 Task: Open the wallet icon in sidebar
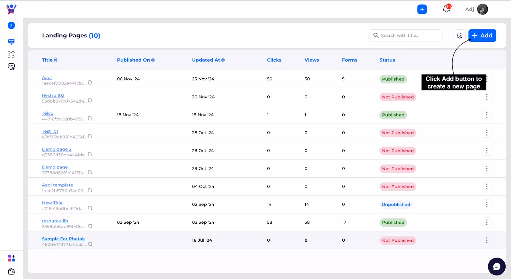(x=11, y=271)
